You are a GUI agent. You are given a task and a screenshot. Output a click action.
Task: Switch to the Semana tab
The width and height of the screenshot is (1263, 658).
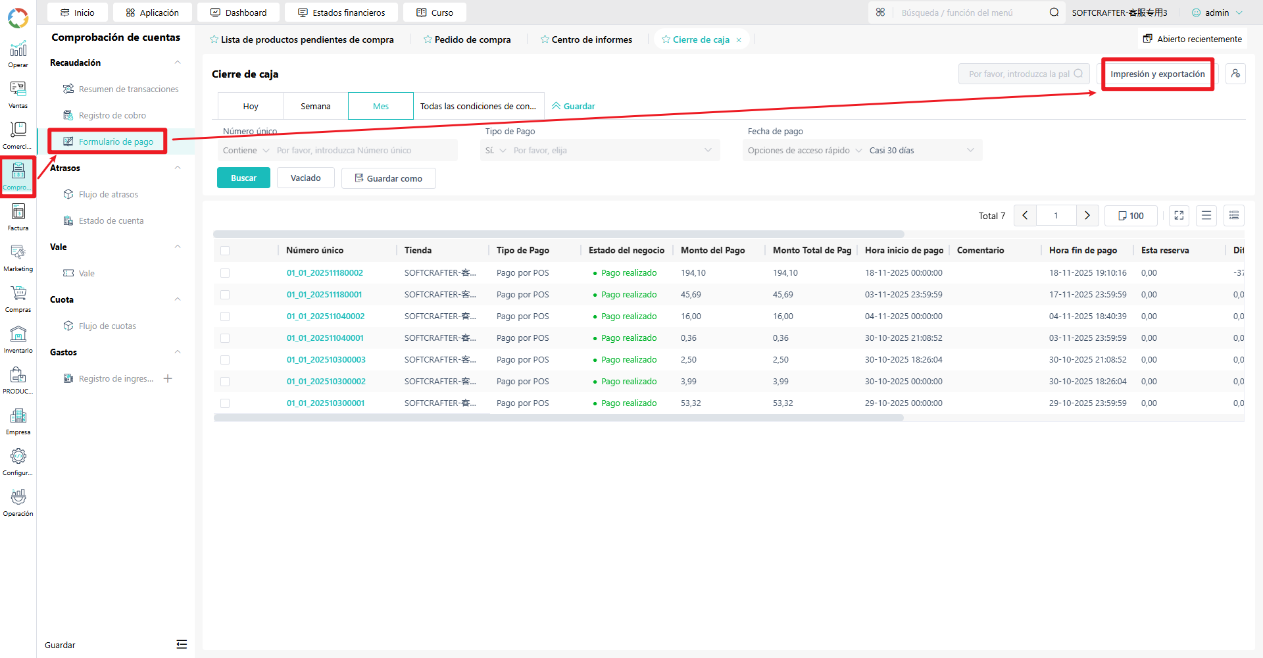point(316,106)
